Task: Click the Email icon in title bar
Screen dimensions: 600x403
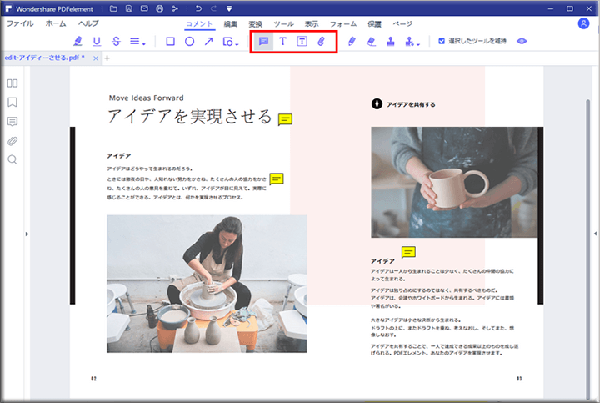Action: click(x=144, y=8)
